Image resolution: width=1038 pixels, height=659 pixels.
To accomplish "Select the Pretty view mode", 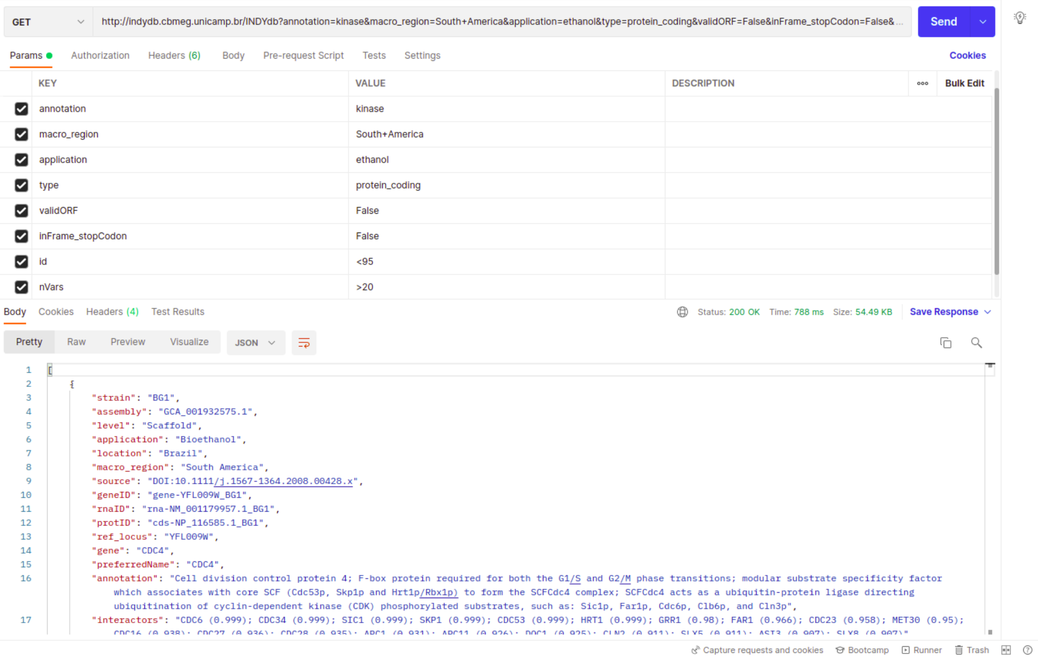I will click(x=29, y=342).
